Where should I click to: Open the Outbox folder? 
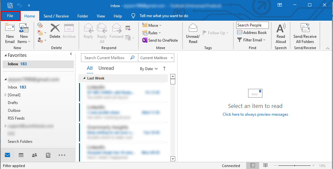(x=14, y=110)
